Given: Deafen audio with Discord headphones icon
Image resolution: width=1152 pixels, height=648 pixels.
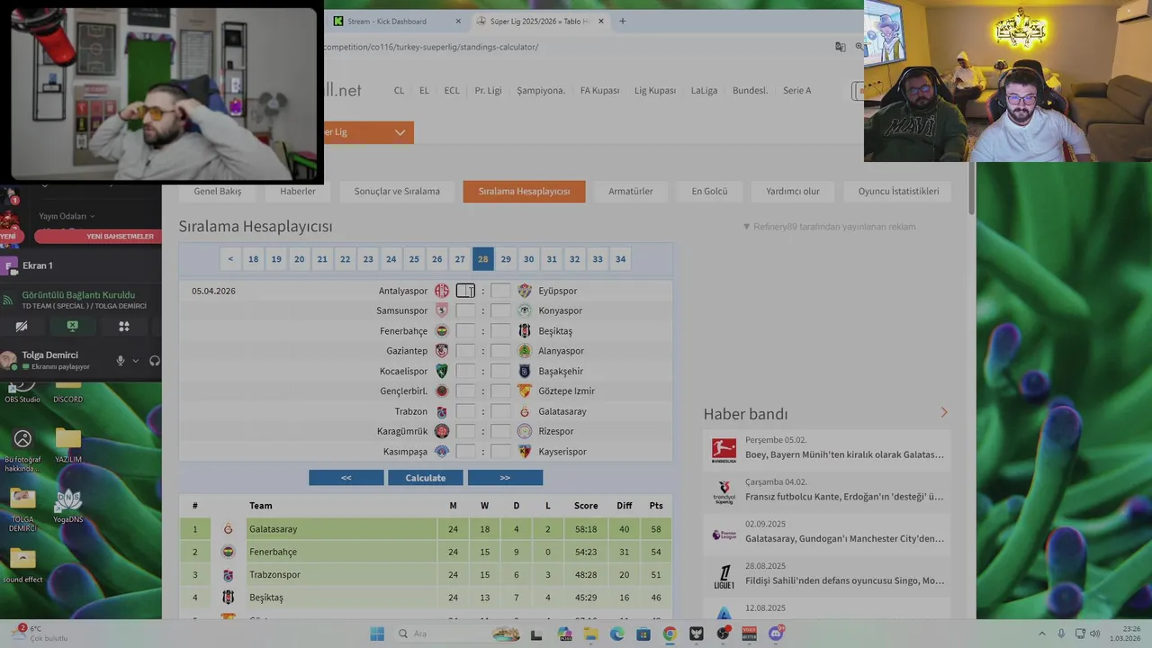Looking at the screenshot, I should [155, 361].
